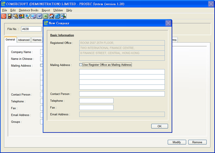215x153 pixels.
Task: Click the floppy disk save icon
Action: 10,16
